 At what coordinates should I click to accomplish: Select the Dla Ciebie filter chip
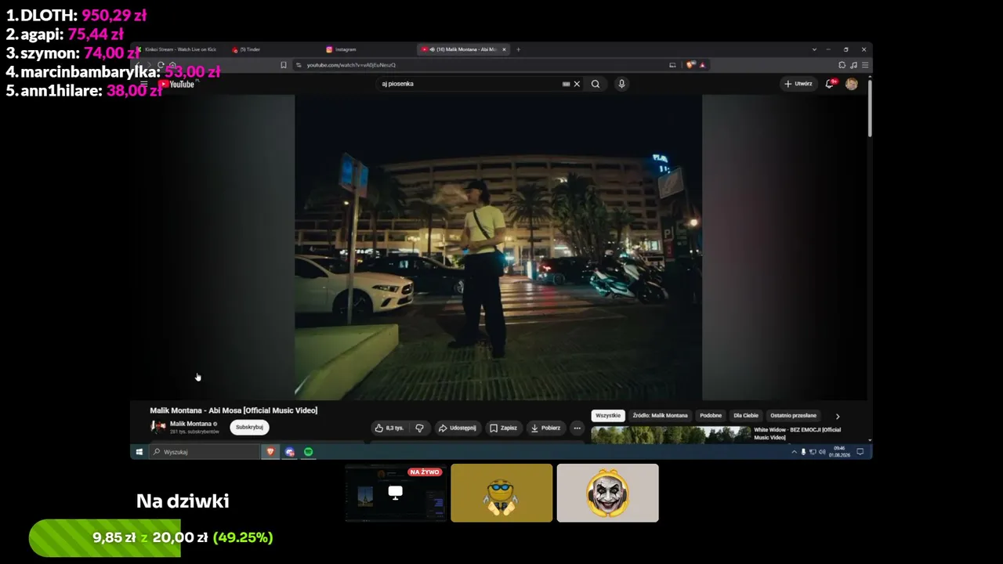point(746,416)
